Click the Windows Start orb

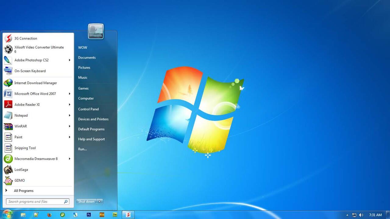click(x=7, y=214)
